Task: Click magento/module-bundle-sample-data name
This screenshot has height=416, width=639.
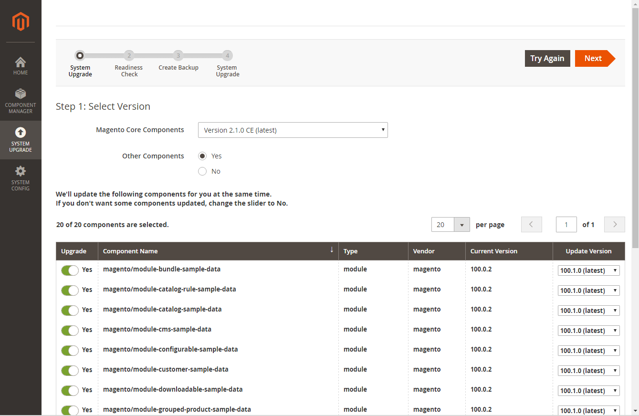Action: pyautogui.click(x=162, y=269)
